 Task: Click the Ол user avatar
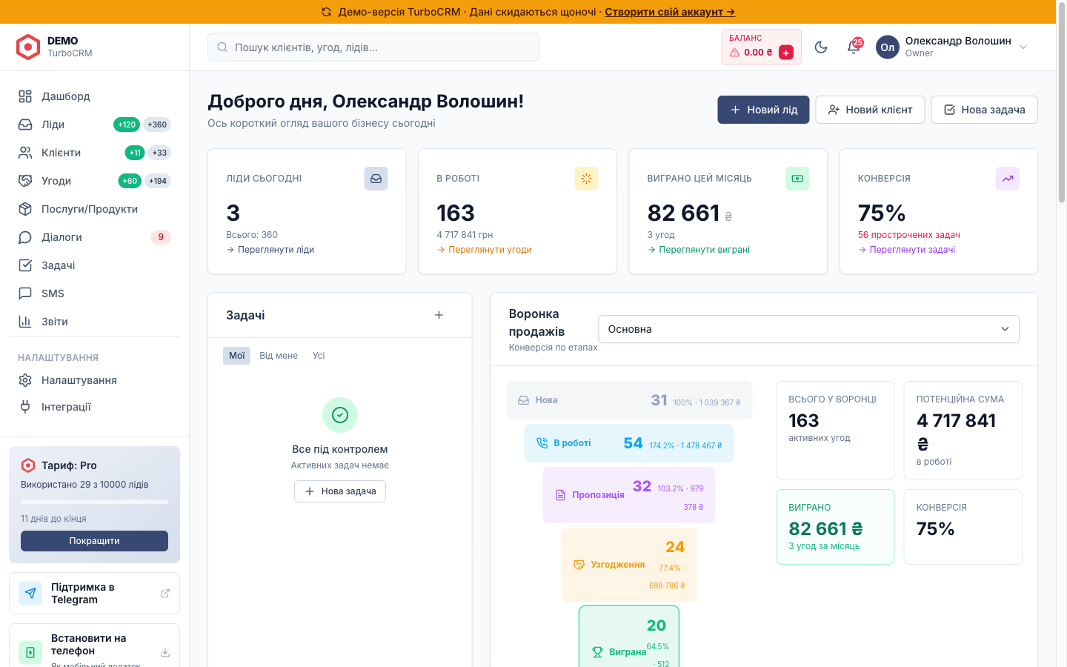888,47
